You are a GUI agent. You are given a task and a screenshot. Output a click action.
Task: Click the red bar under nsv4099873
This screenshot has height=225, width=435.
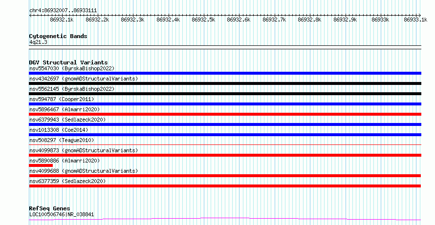click(x=225, y=155)
